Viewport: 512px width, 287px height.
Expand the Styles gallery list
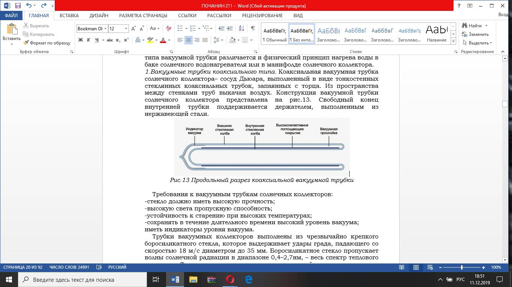point(453,42)
